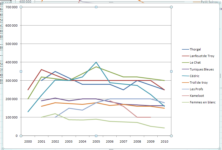The image size is (222, 150).
Task: Click the Le Chat legend color line
Action: (185, 63)
